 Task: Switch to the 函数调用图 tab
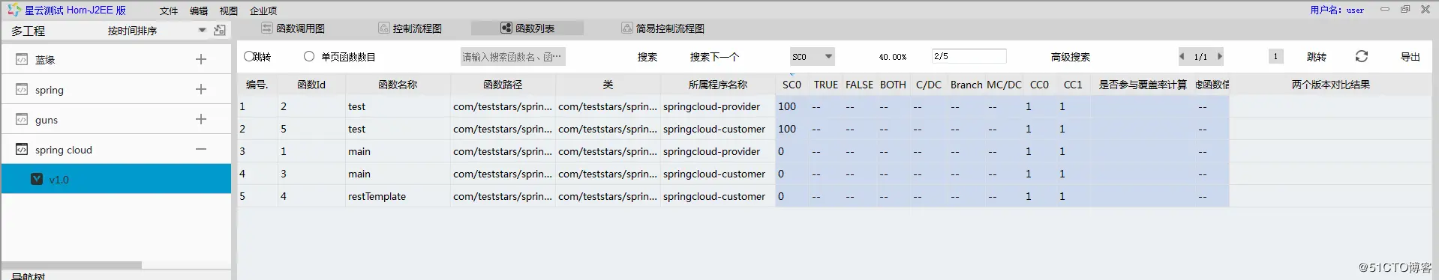pyautogui.click(x=293, y=28)
